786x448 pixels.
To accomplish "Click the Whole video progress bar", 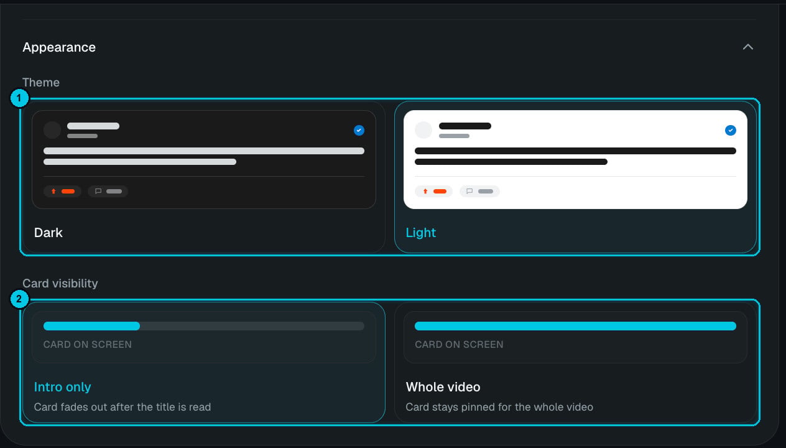I will tap(575, 326).
